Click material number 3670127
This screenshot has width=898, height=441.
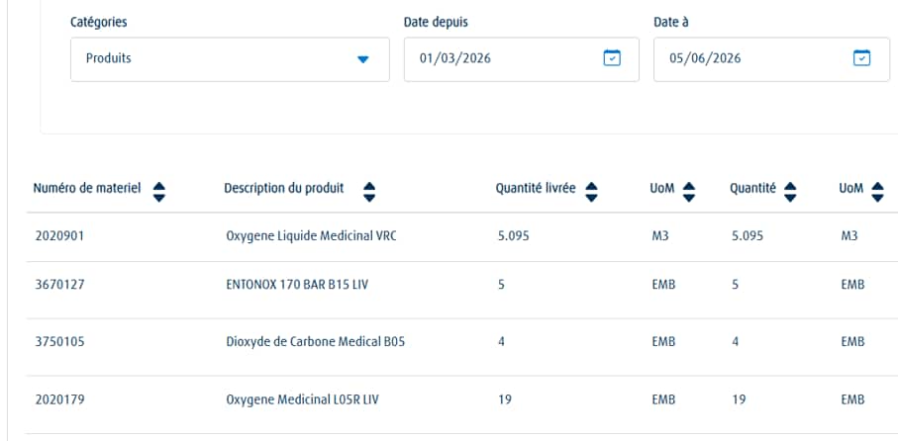coord(59,284)
